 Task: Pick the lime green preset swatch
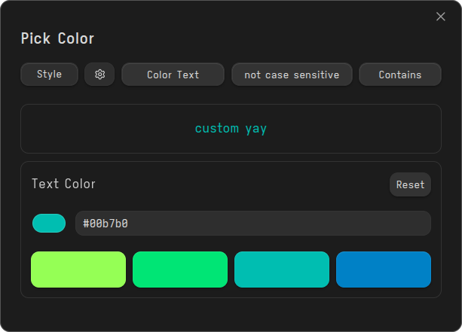pyautogui.click(x=78, y=270)
